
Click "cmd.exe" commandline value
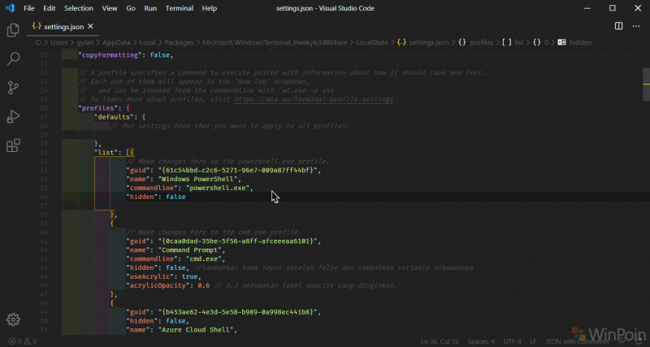204,259
